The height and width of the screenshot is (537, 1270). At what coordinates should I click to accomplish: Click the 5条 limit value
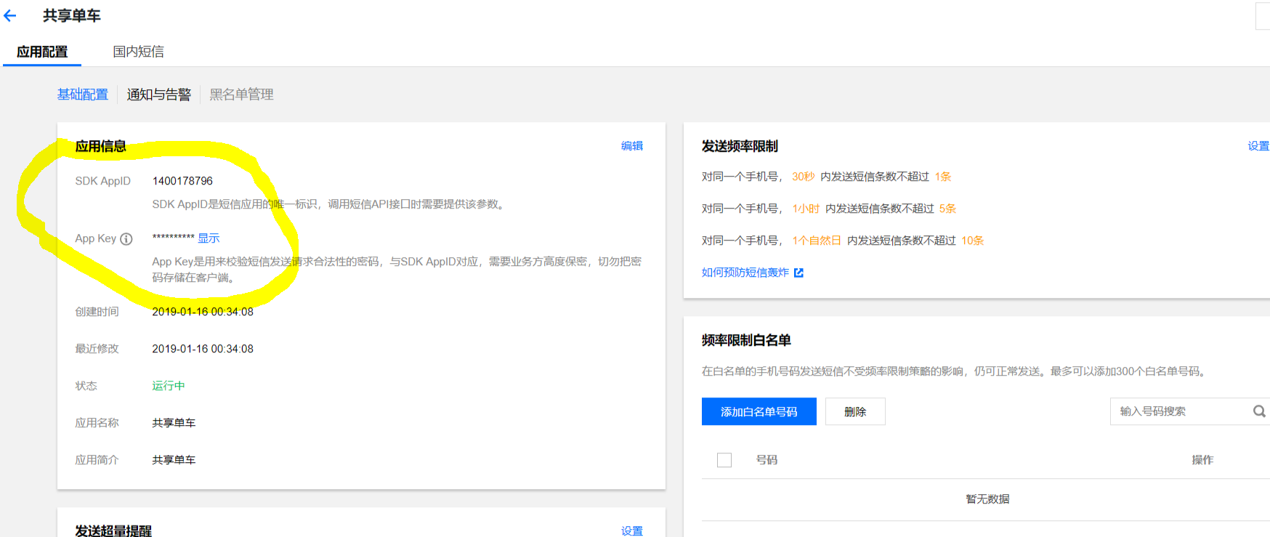click(947, 209)
